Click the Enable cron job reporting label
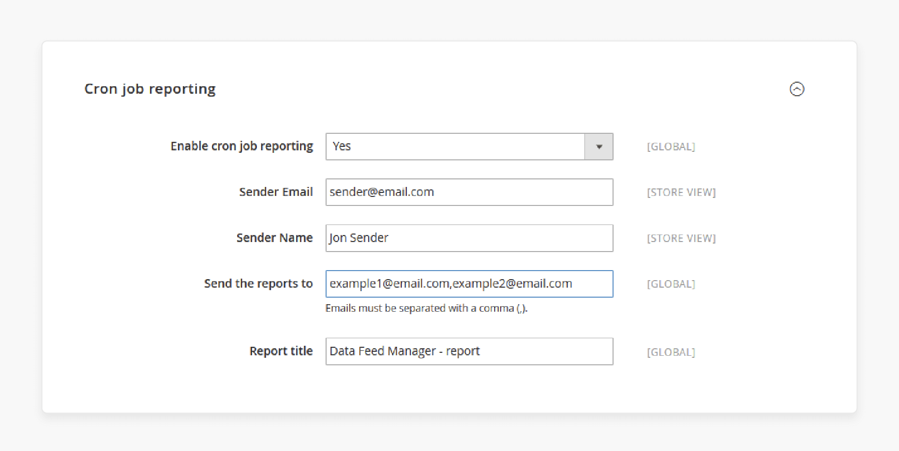Image resolution: width=899 pixels, height=451 pixels. click(x=242, y=146)
